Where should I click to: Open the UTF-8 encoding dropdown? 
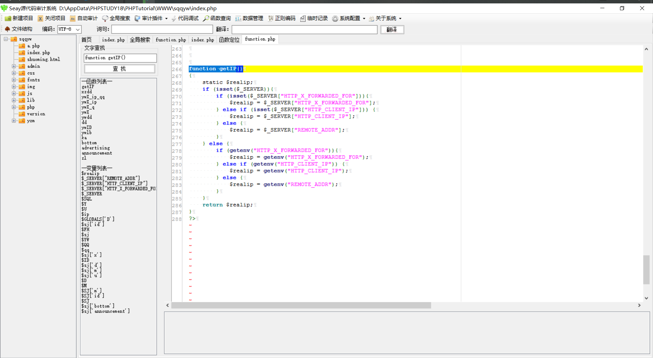coord(78,29)
